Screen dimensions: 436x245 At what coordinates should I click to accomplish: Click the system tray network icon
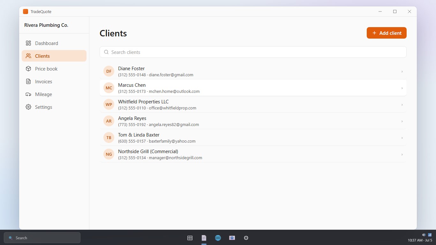[x=430, y=235]
